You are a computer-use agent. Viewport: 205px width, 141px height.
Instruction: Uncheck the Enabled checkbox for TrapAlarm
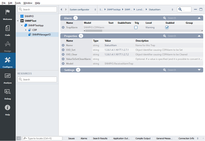(x=167, y=27)
